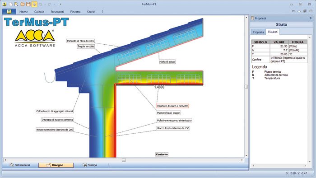Select the Pannello di fibra di vetro label

pos(81,41)
